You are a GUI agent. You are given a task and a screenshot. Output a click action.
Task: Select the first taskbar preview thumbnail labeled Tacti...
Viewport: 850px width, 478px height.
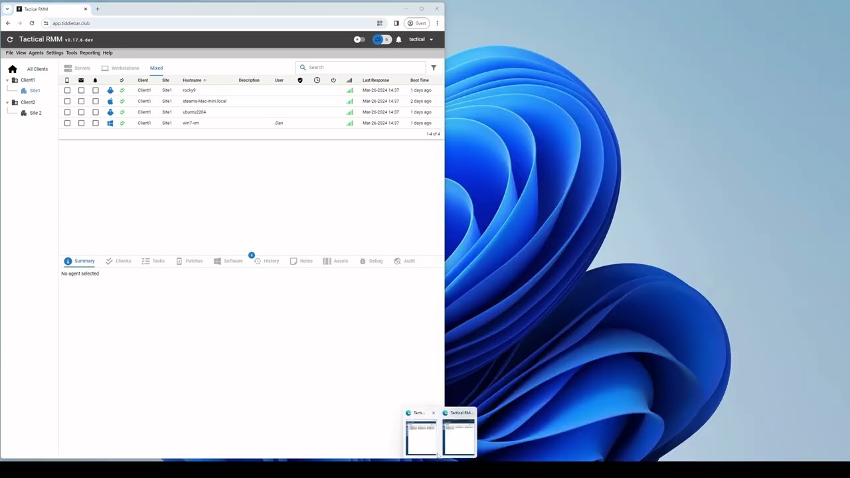tap(421, 432)
